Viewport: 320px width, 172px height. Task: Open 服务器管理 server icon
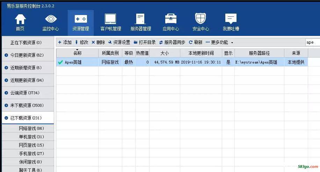pos(140,19)
